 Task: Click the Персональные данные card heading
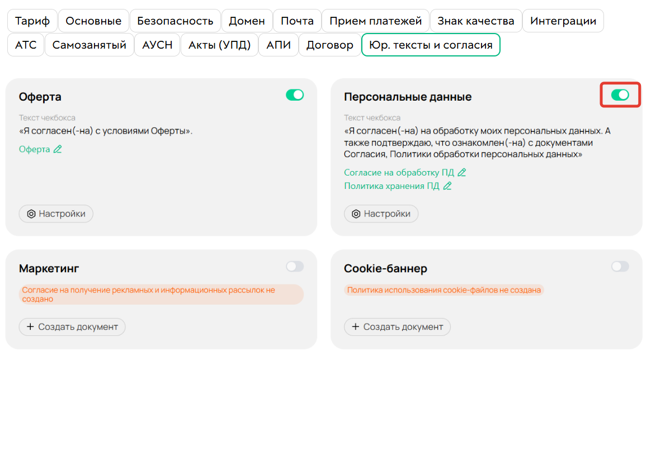coord(408,97)
